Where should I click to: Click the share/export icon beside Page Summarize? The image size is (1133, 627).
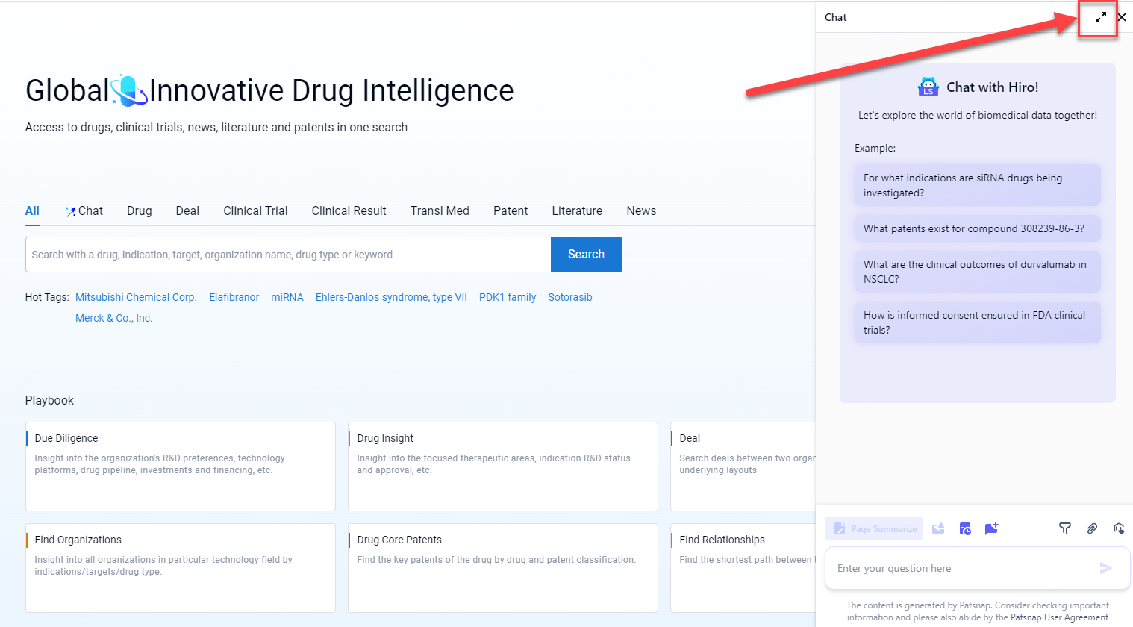pos(938,528)
